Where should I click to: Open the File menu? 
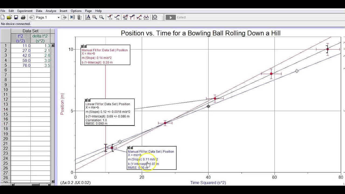pyautogui.click(x=3, y=11)
